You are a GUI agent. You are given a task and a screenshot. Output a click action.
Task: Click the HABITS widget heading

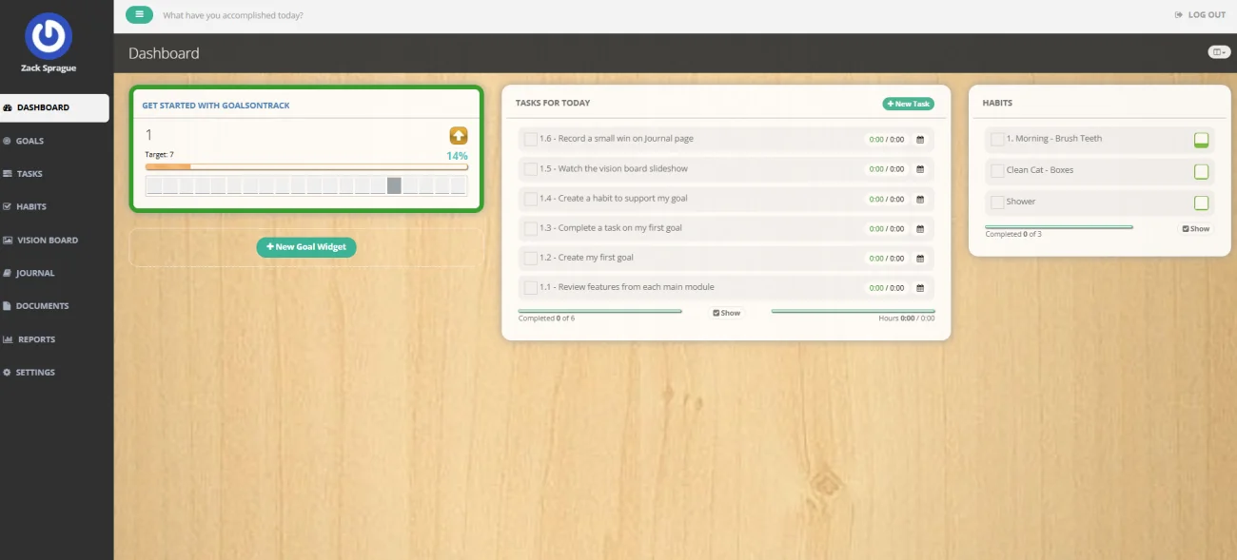coord(997,103)
